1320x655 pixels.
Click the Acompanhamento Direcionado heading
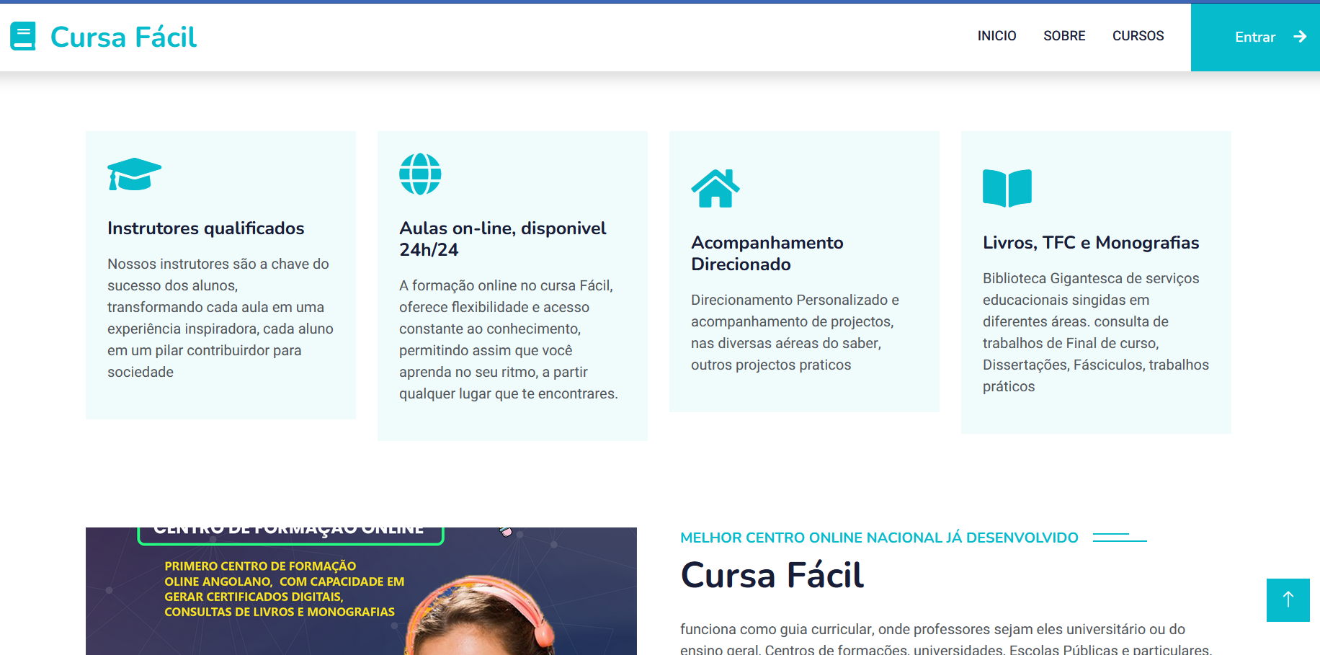click(767, 253)
